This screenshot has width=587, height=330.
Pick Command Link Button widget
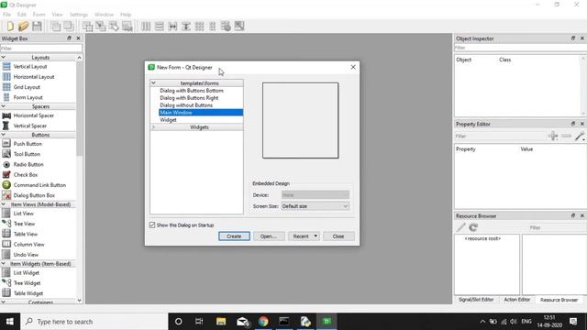tap(39, 185)
